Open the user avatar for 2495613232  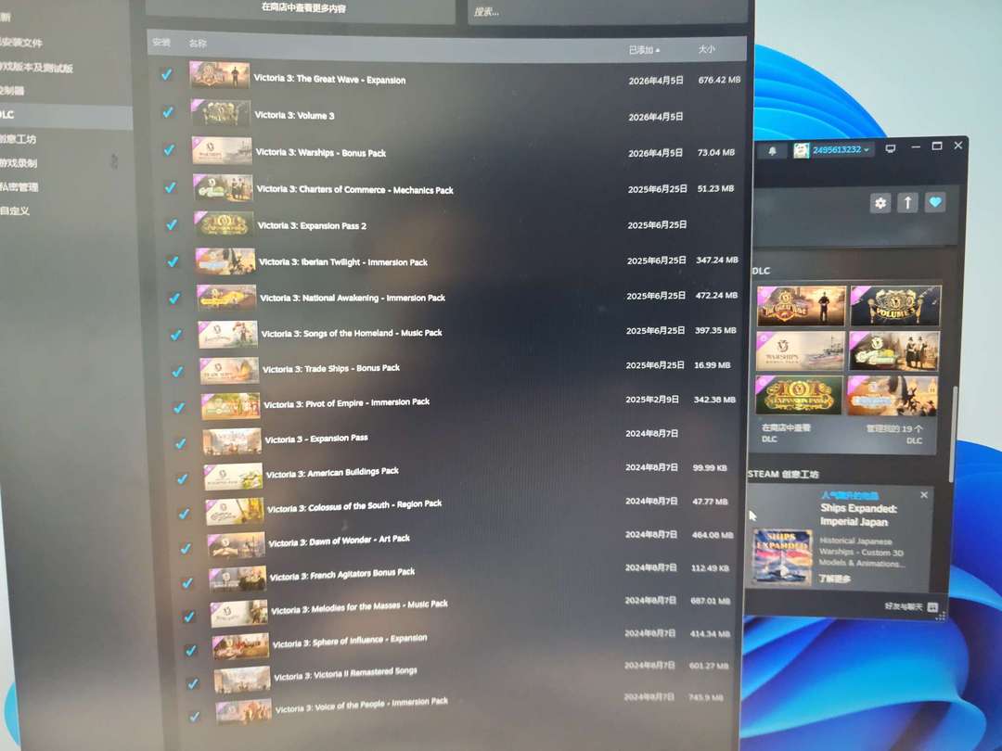[x=802, y=150]
